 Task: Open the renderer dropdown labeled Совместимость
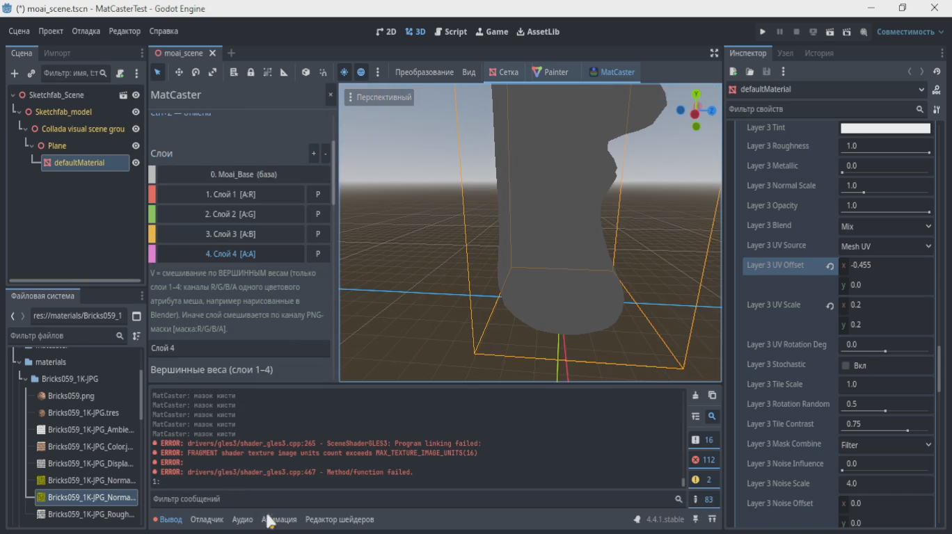(x=909, y=32)
